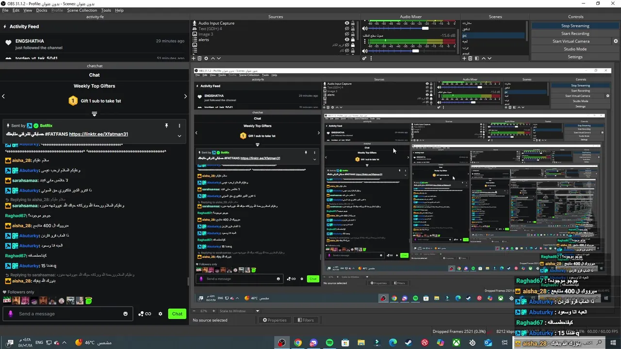The image size is (621, 349).
Task: Remove selected scene with trash icon
Action: click(470, 58)
